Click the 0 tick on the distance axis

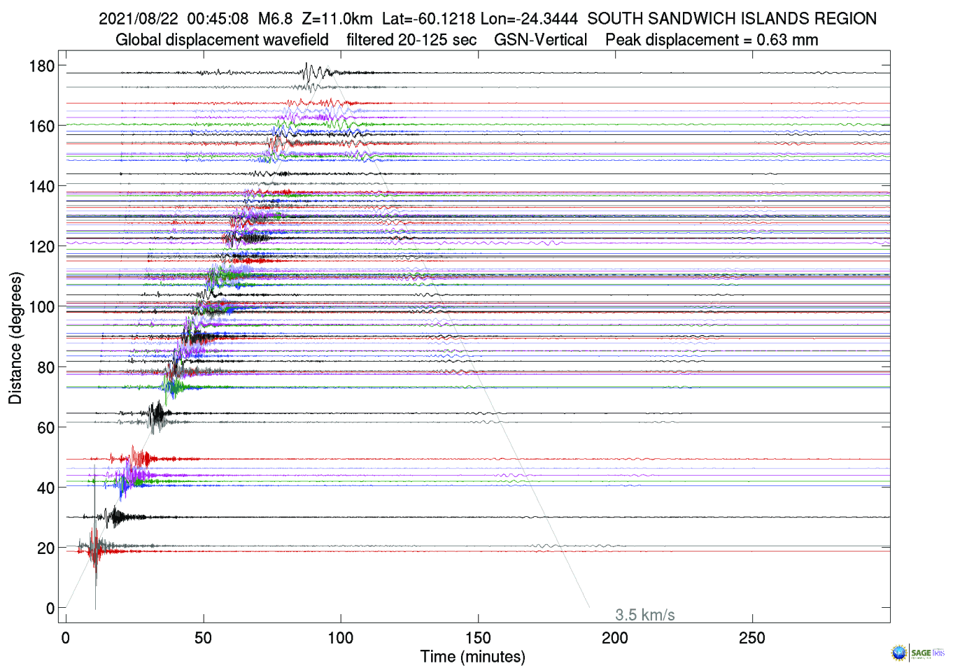(x=50, y=609)
